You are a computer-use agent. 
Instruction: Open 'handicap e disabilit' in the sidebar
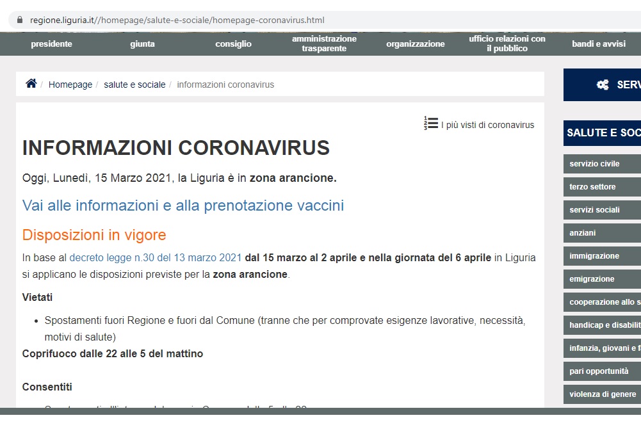602,325
